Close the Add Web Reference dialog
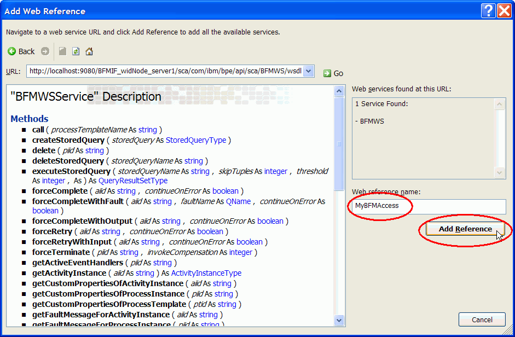515x337 pixels. click(x=505, y=11)
